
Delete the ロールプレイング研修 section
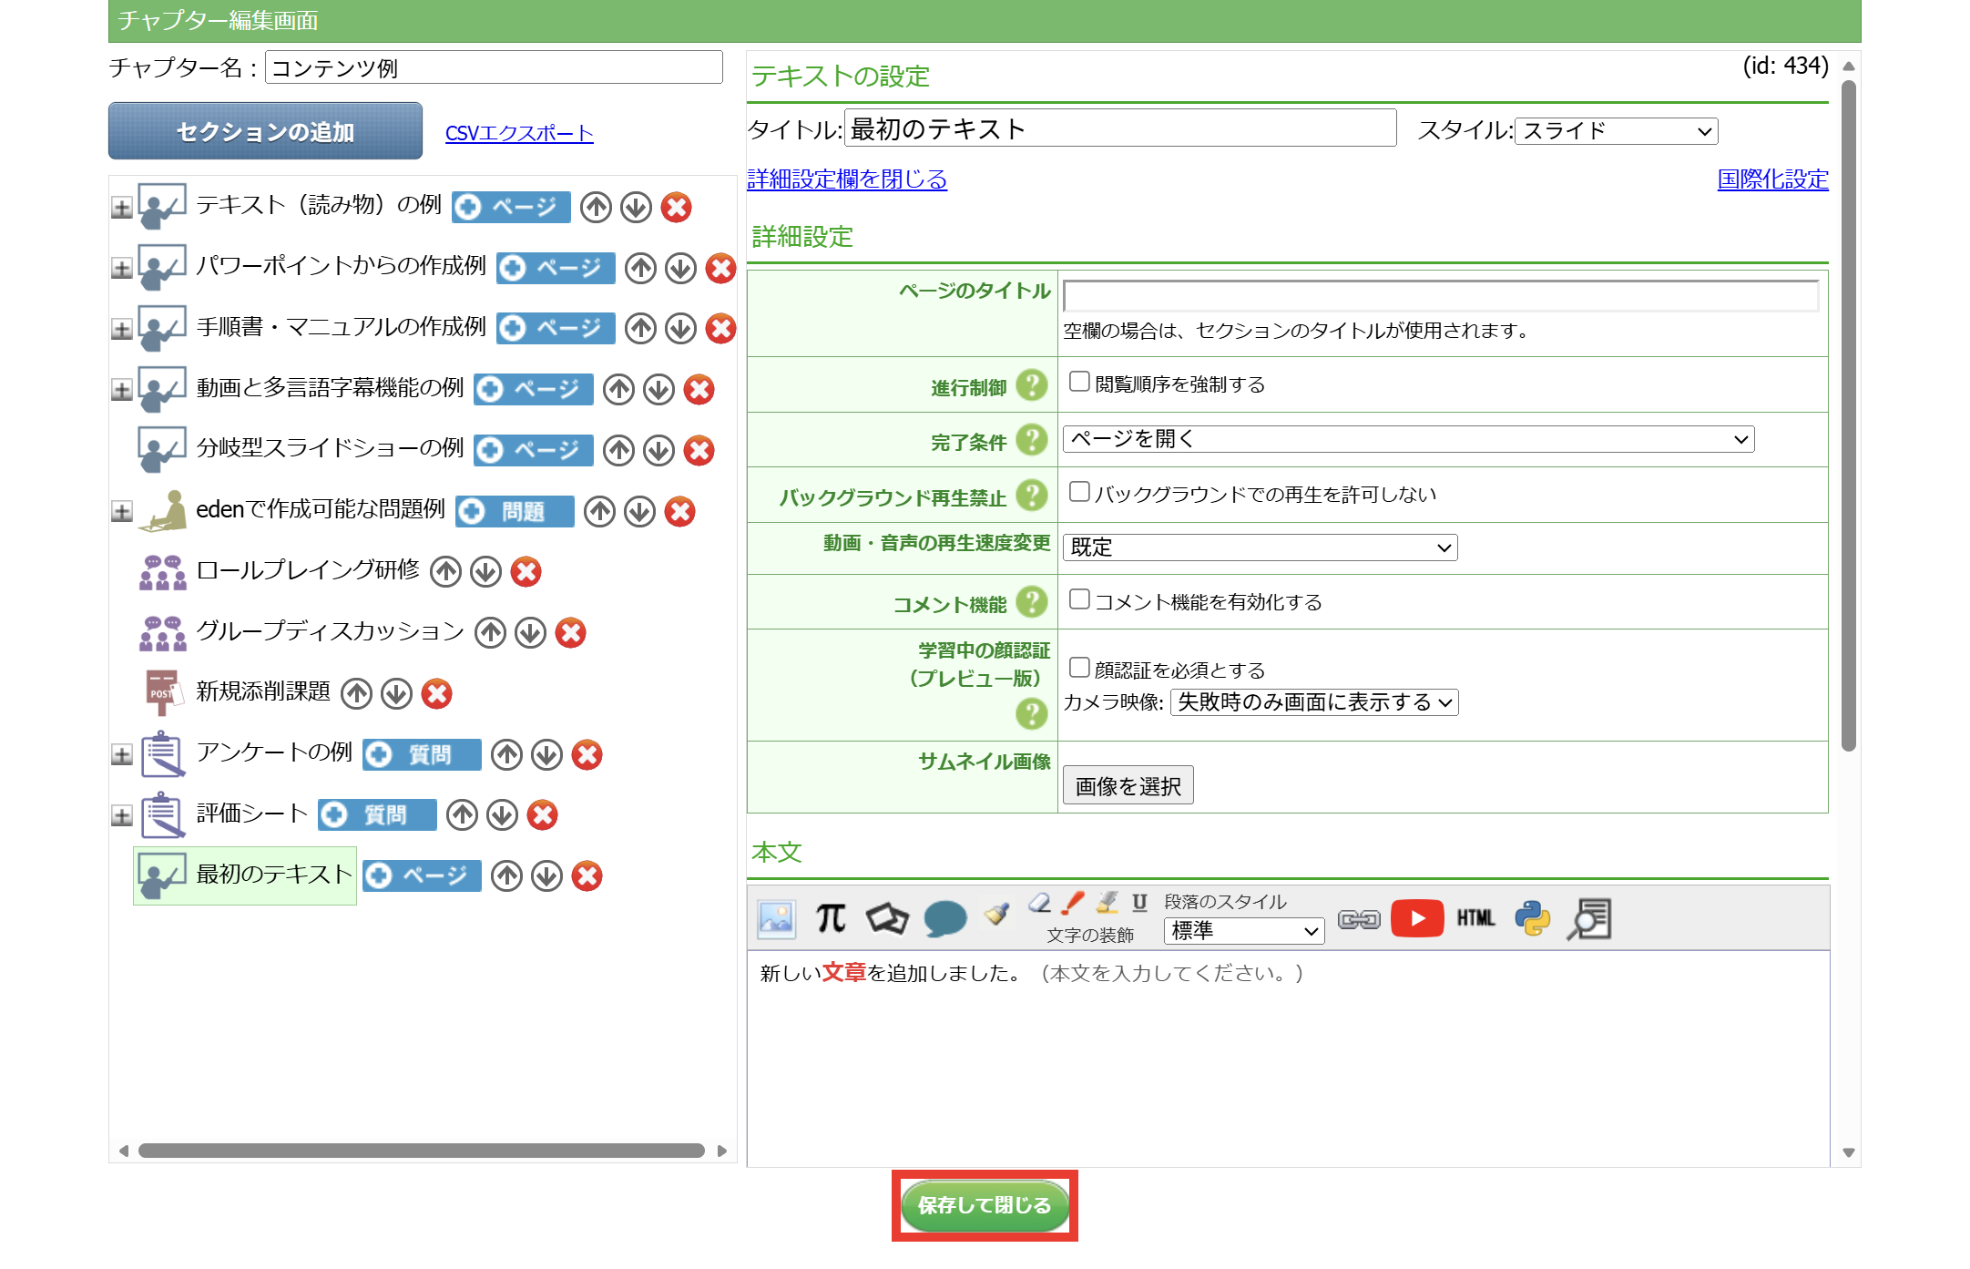[526, 572]
